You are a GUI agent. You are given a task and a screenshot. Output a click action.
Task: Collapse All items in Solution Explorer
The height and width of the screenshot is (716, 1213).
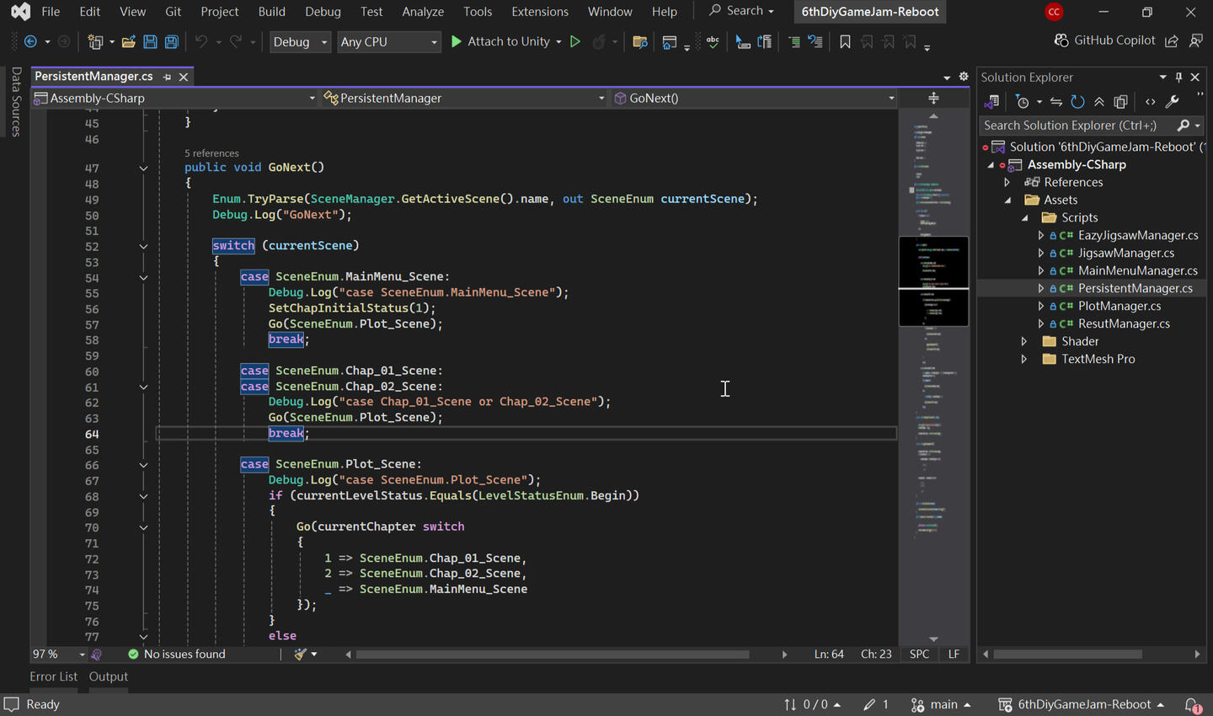point(1099,102)
